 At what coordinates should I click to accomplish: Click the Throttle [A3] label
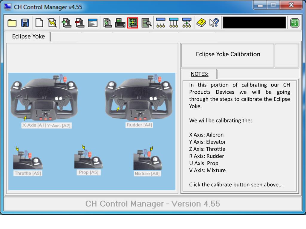tap(28, 173)
